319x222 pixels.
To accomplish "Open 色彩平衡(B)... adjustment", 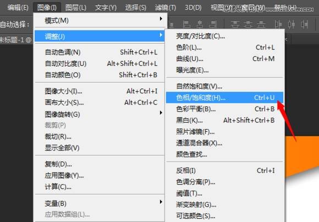I will pos(224,109).
